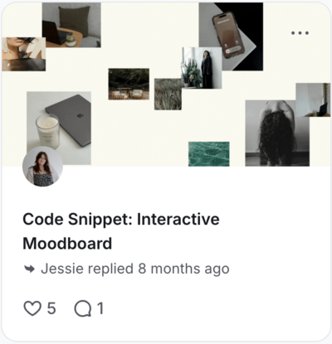Select the laptop and candle photo
The image size is (332, 344).
point(59,128)
